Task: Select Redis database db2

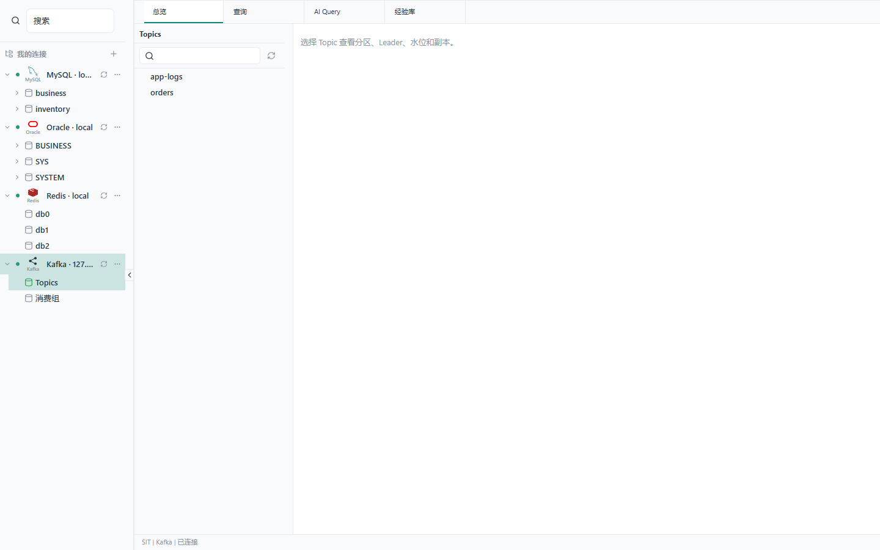Action: (x=67, y=246)
